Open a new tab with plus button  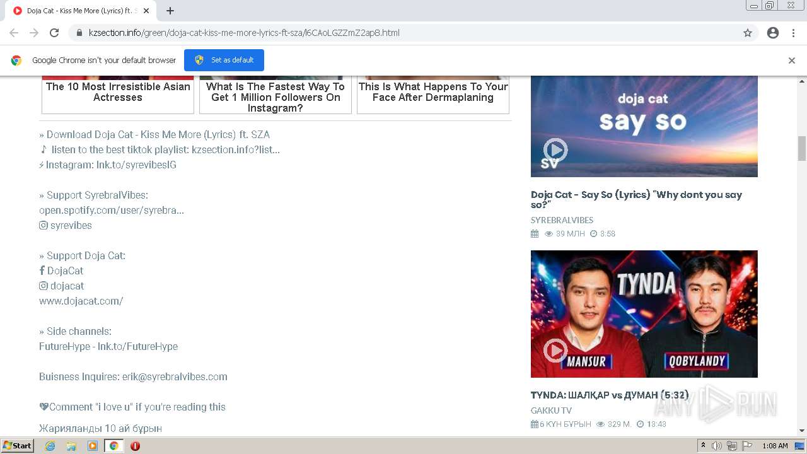coord(170,11)
